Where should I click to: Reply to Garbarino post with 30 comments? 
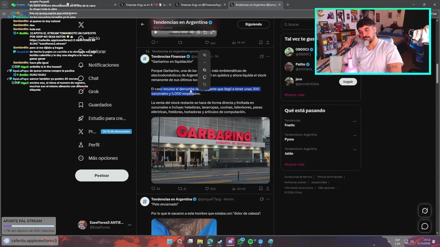(156, 189)
